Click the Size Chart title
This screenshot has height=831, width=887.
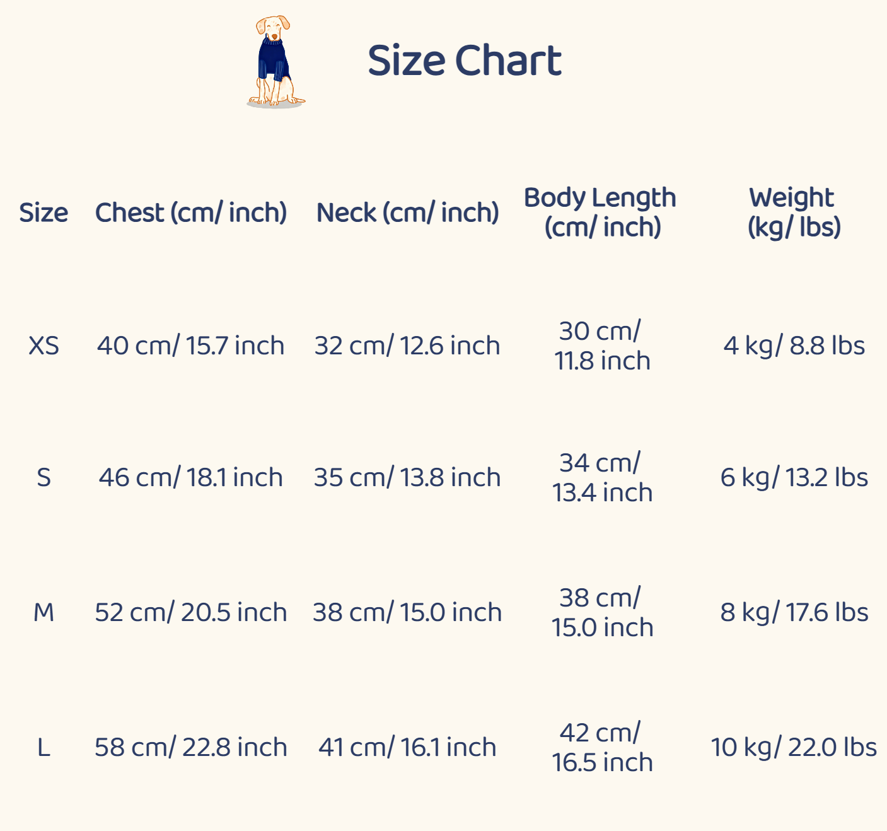[x=465, y=61]
